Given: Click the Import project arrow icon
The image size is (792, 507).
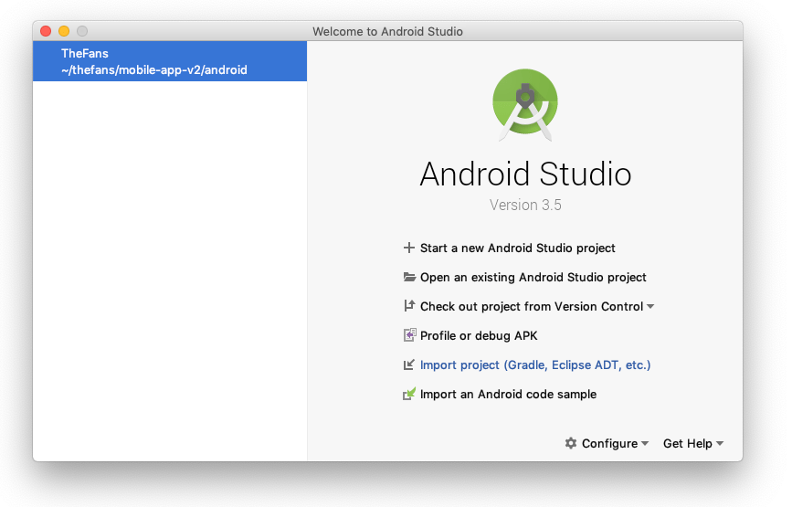Looking at the screenshot, I should (409, 364).
